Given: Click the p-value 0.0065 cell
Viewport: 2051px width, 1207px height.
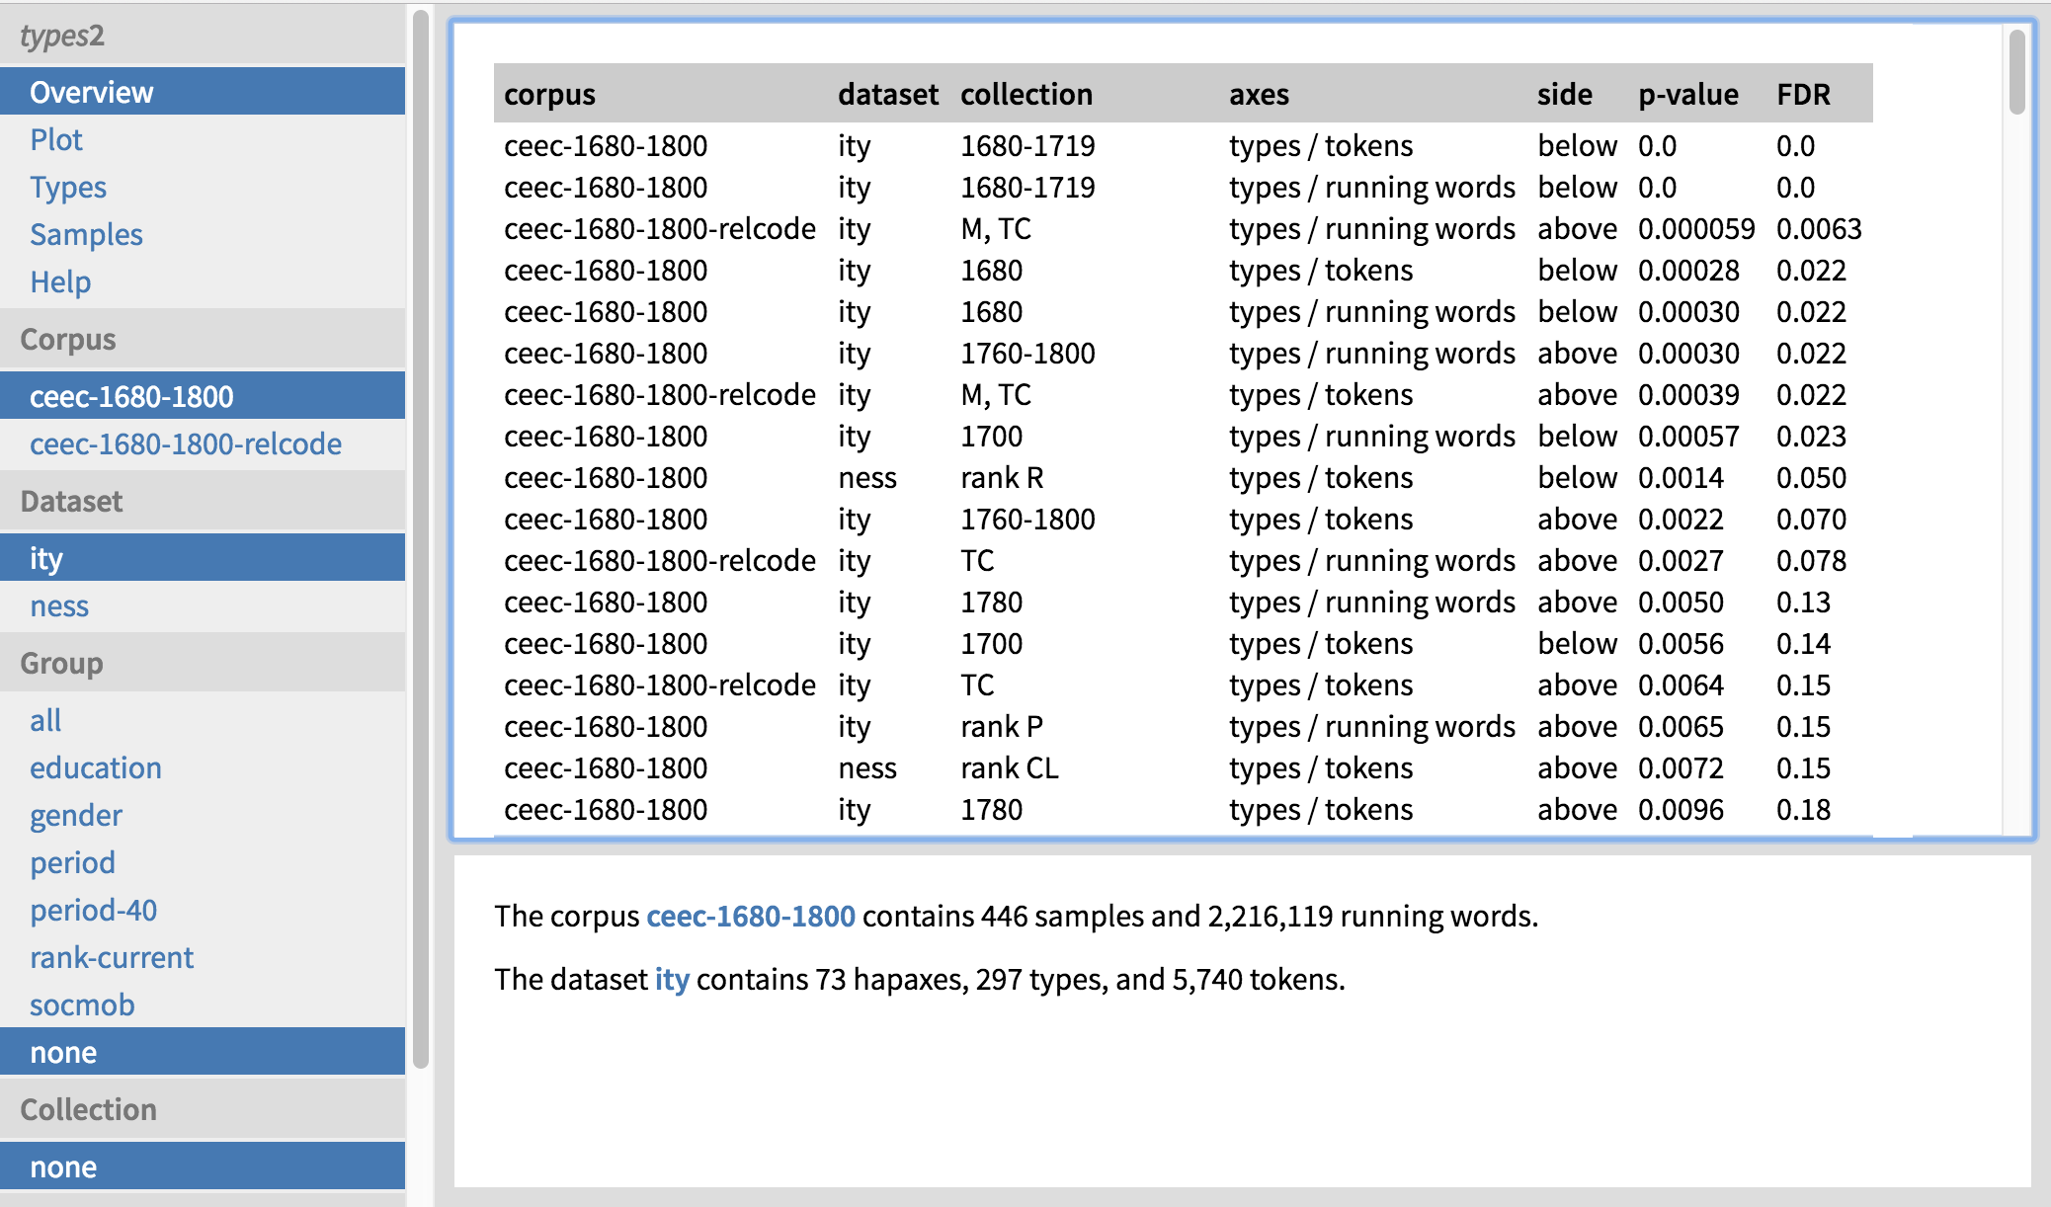Looking at the screenshot, I should click(x=1681, y=726).
